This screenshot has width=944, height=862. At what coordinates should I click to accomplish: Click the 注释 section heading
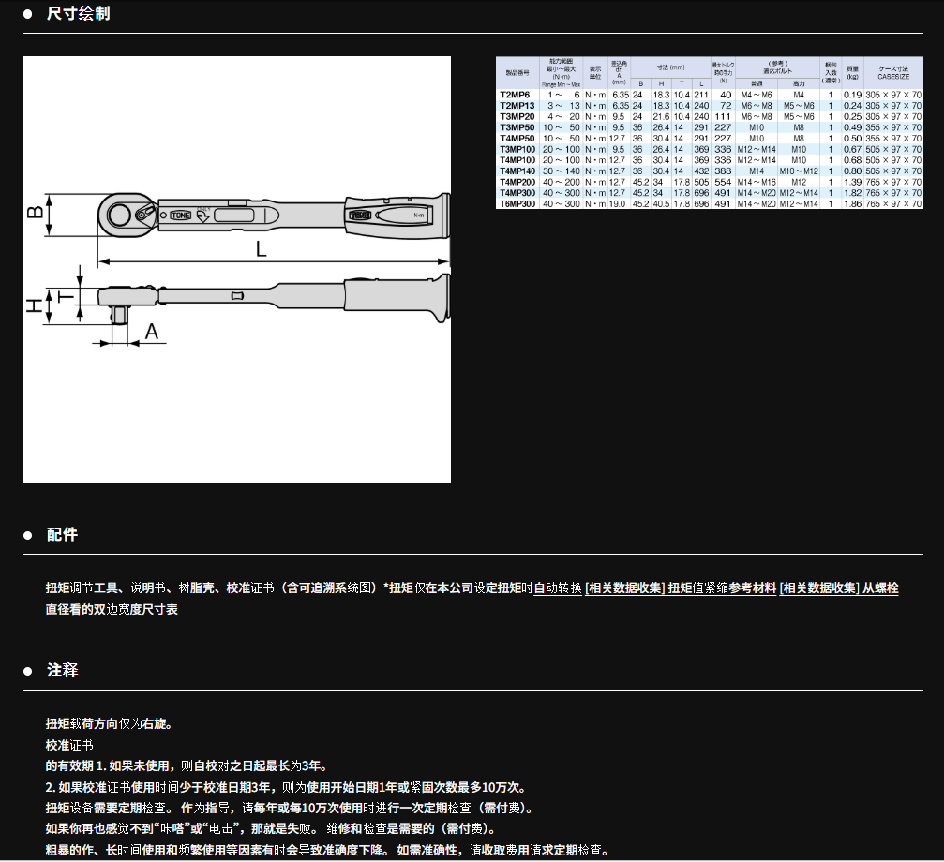click(62, 670)
